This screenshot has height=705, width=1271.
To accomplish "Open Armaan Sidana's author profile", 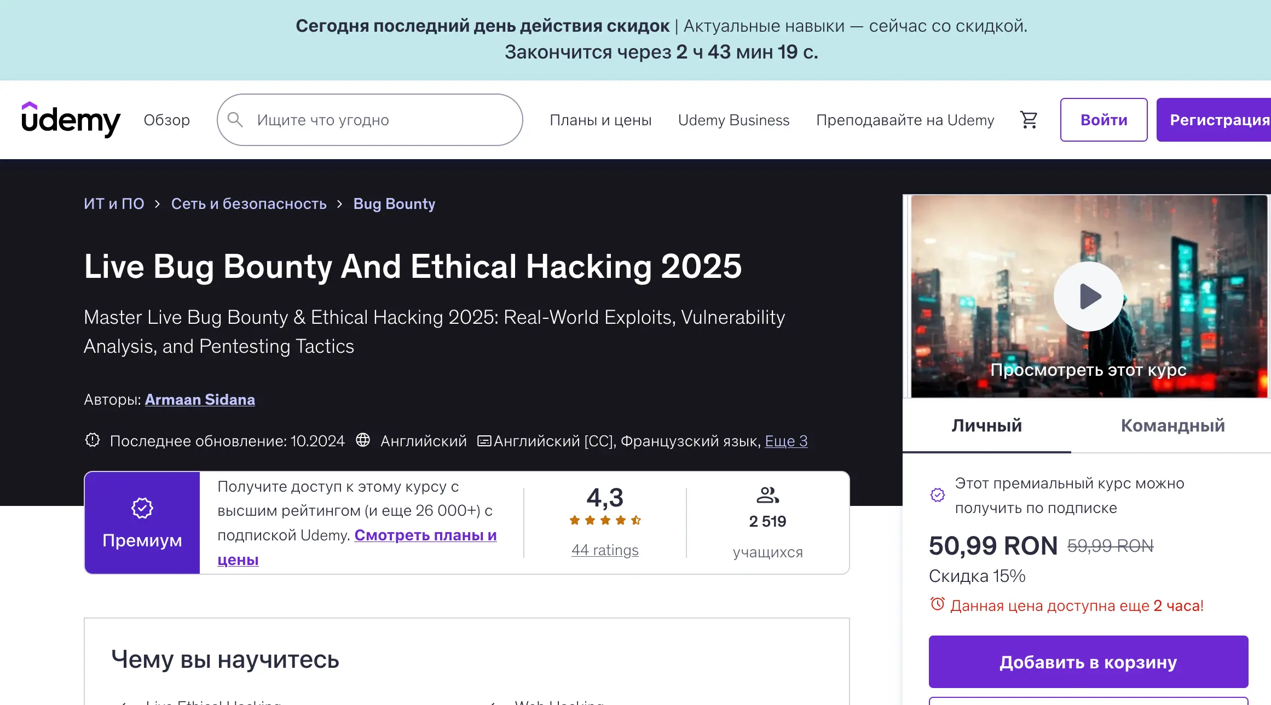I will pos(199,399).
